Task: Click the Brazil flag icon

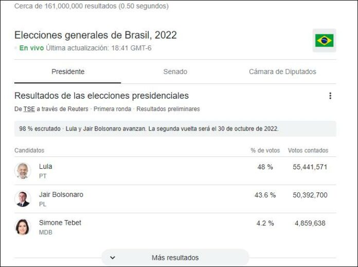Action: 324,41
